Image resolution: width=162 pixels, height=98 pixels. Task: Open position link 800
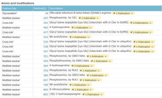tap(46, 90)
